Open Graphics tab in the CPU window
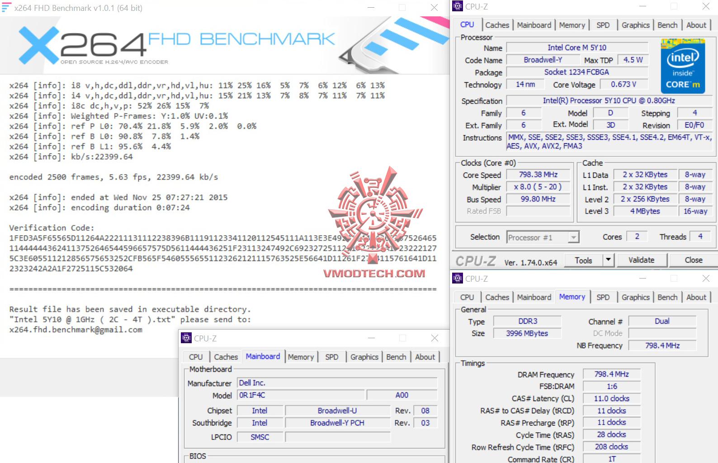Viewport: 718px width, 463px height. (x=635, y=25)
